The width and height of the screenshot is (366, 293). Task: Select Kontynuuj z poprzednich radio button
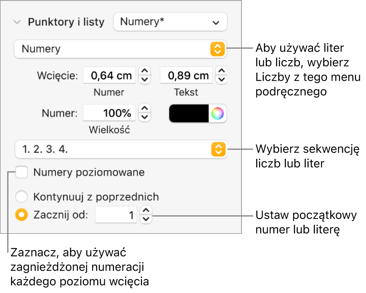21,197
